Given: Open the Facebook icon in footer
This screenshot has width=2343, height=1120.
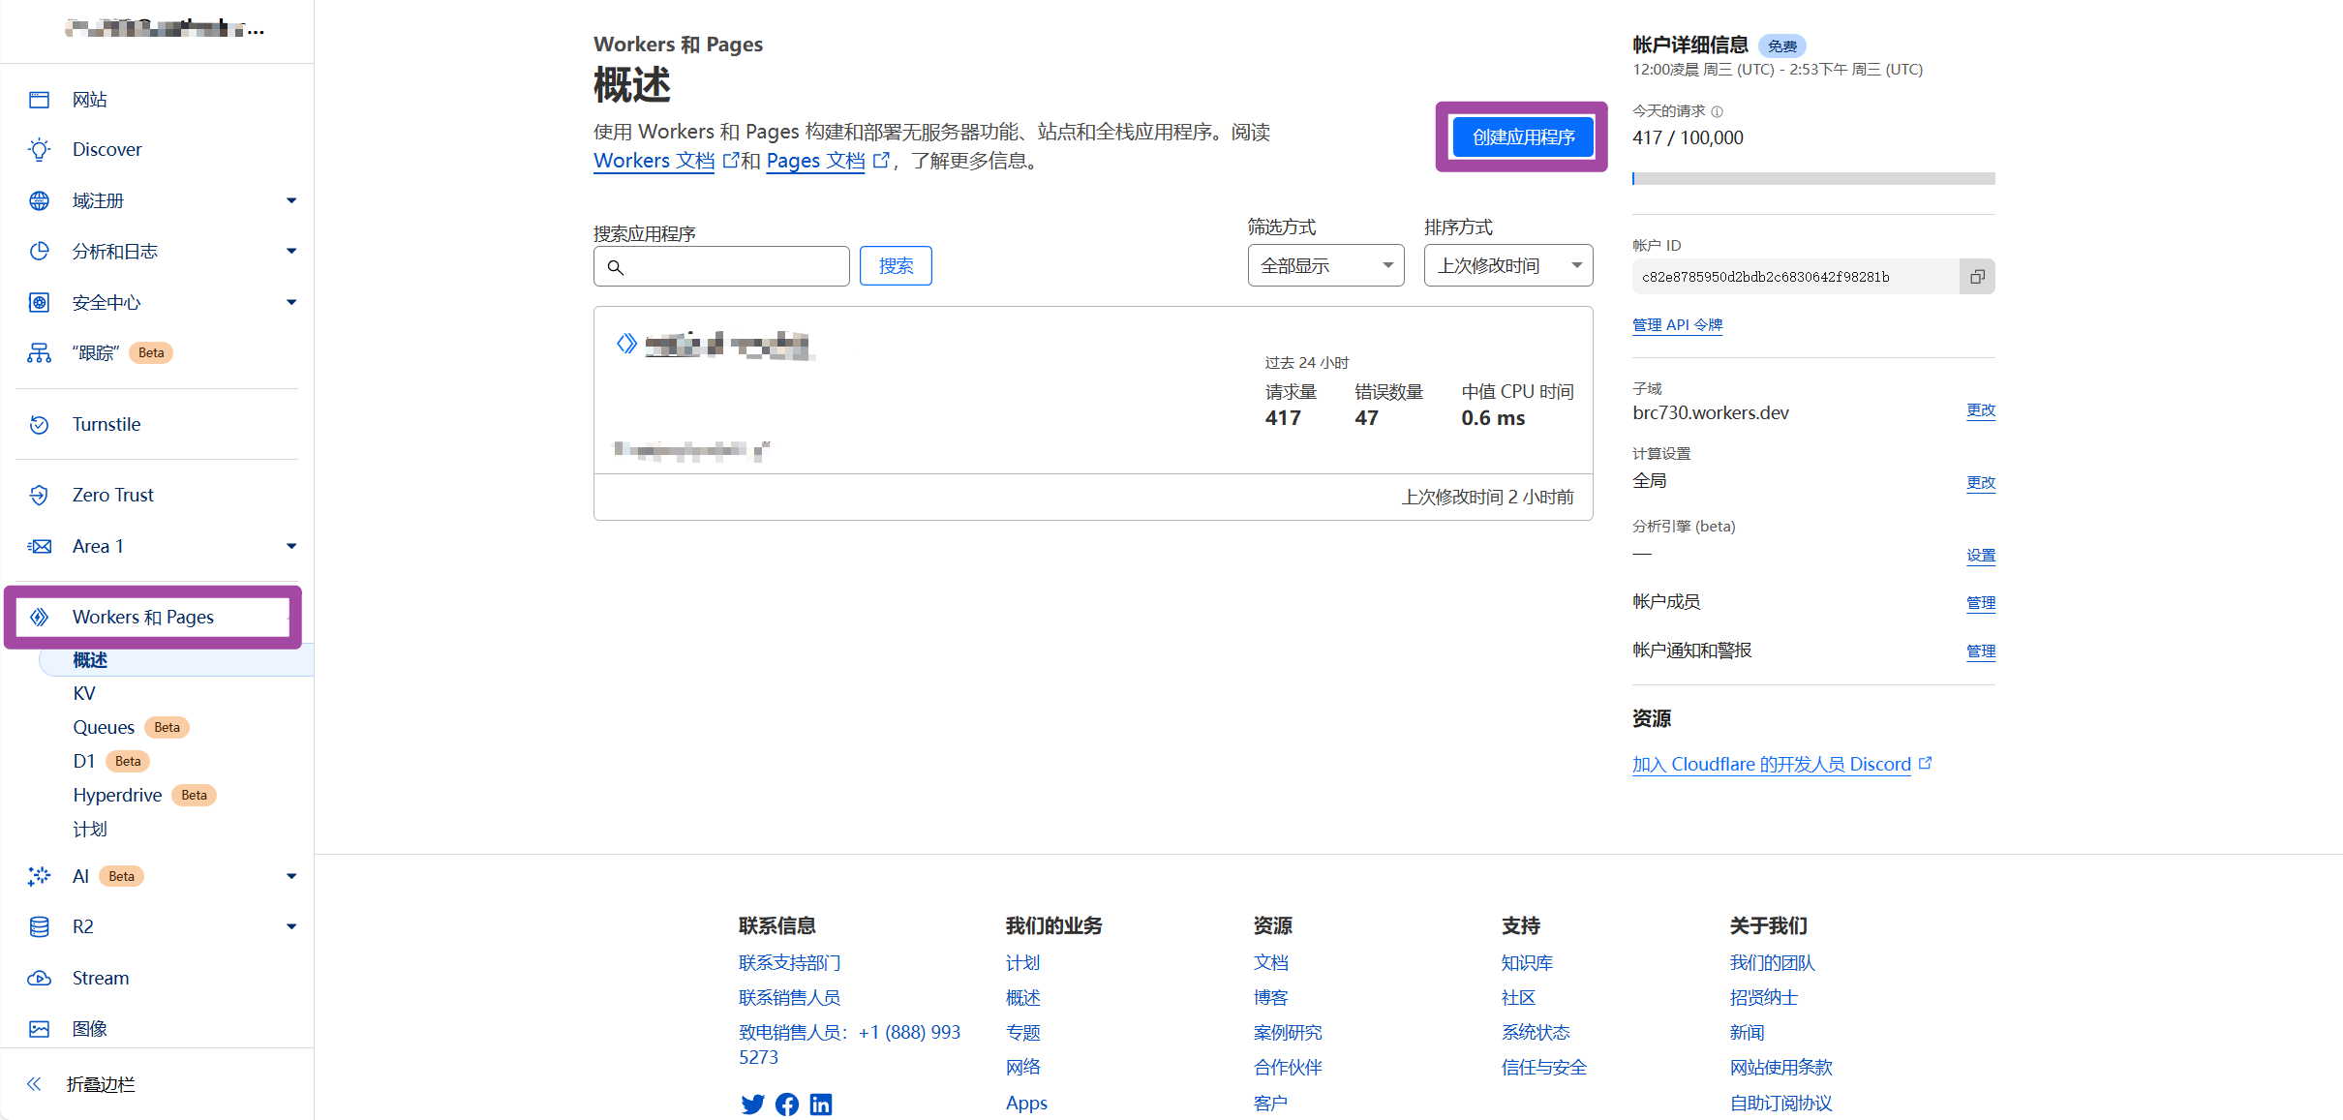Looking at the screenshot, I should pyautogui.click(x=787, y=1105).
